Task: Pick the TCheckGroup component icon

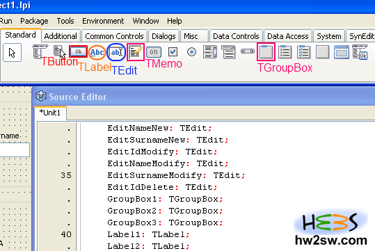Action: click(303, 52)
